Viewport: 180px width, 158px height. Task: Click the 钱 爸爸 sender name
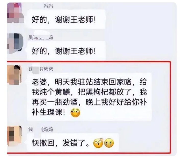pyautogui.click(x=41, y=69)
